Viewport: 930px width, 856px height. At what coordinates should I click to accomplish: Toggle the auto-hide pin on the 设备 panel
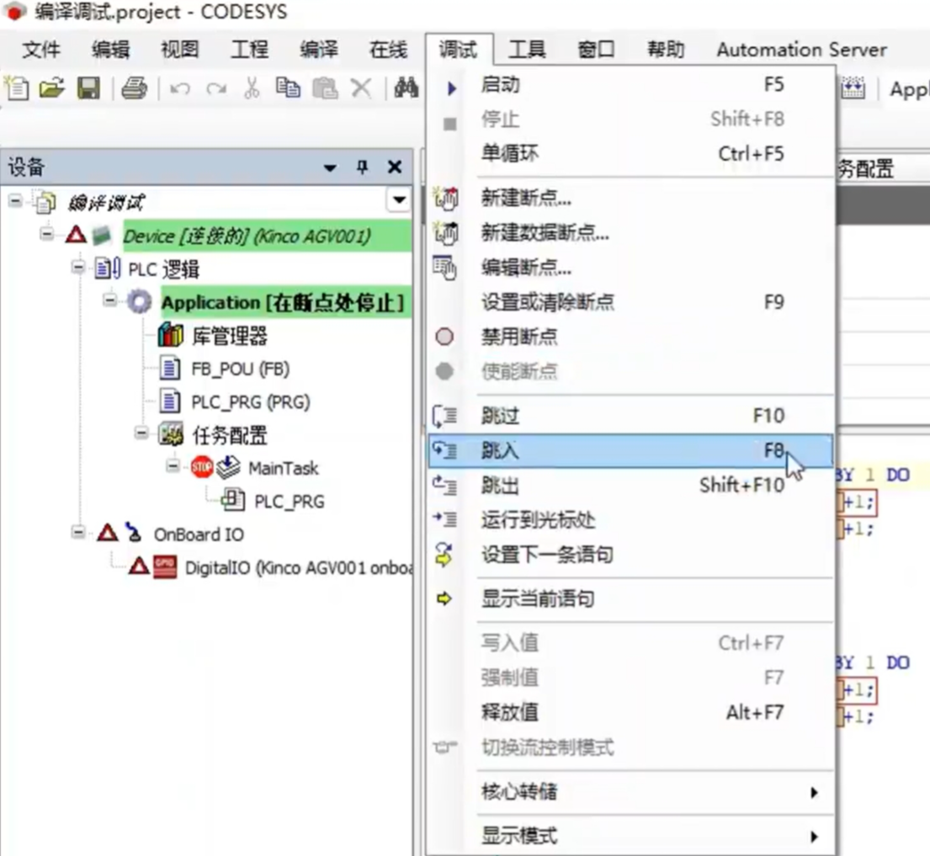(362, 167)
